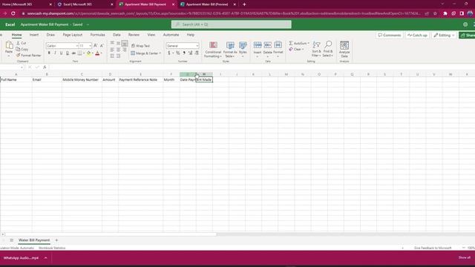Screen dimensions: 475x267
Task: Toggle top align in alignment group
Action: pos(112,43)
